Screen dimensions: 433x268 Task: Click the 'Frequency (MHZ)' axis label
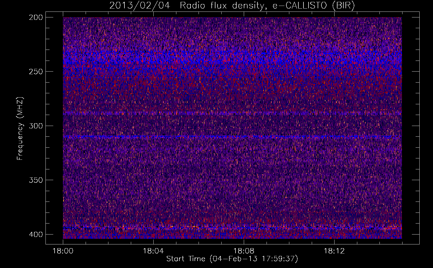point(20,129)
